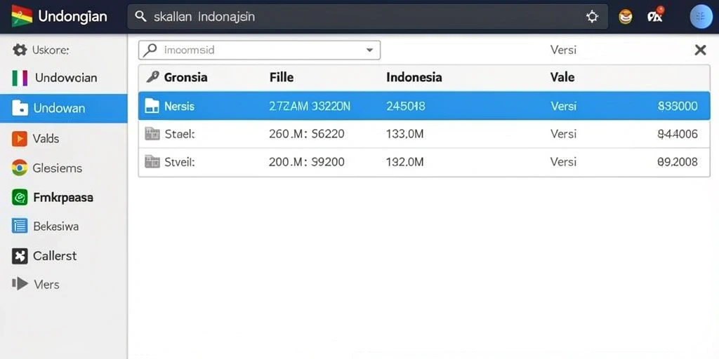
Task: Open the orange face icon in header
Action: pos(626,17)
